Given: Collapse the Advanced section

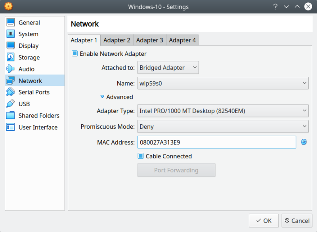Looking at the screenshot, I should tap(116, 97).
